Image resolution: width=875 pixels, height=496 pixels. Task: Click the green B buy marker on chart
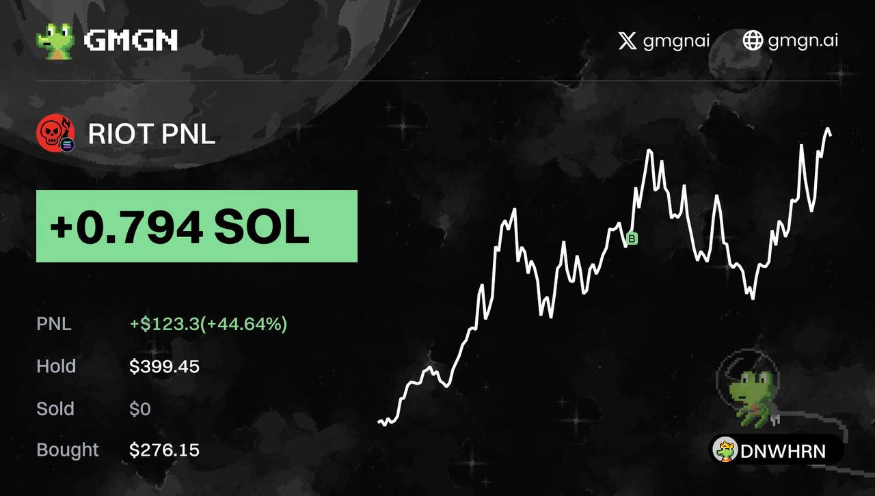point(632,238)
